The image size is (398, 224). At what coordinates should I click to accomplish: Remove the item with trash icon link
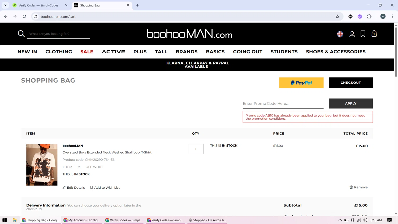pyautogui.click(x=358, y=187)
